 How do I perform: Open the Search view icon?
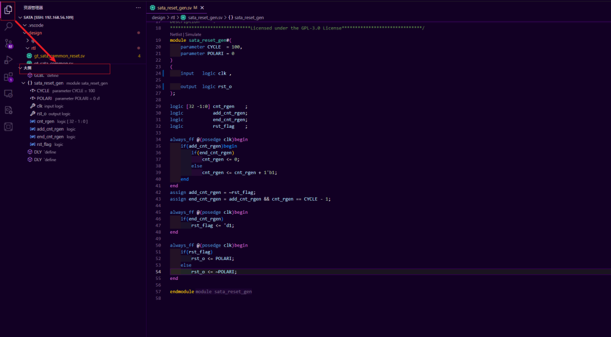(x=8, y=26)
